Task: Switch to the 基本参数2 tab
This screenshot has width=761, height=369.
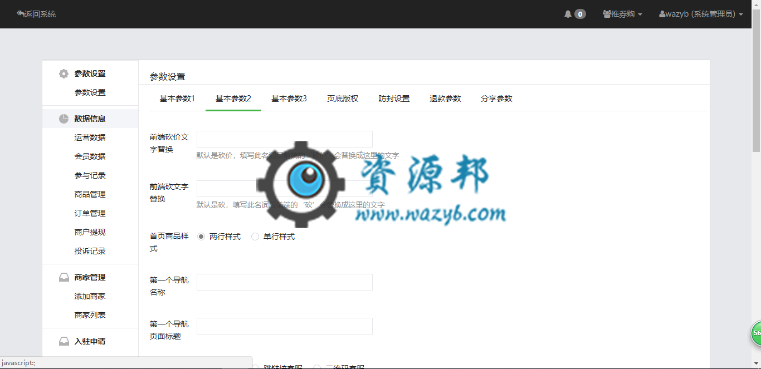Action: pyautogui.click(x=233, y=99)
